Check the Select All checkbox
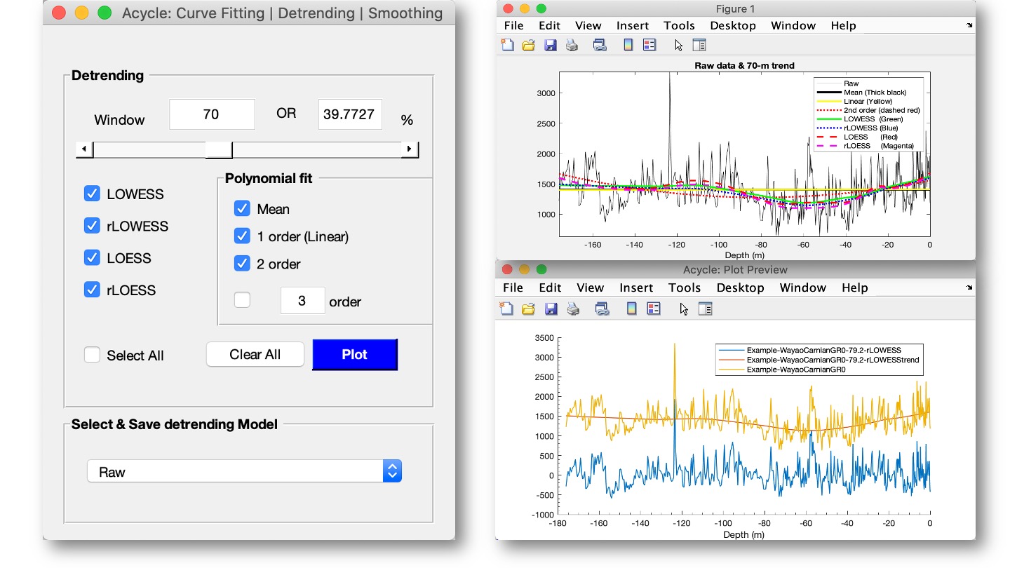Image resolution: width=1010 pixels, height=568 pixels. 92,355
